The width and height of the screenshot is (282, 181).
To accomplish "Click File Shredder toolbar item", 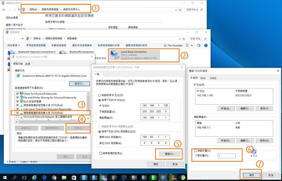I will tap(173, 46).
